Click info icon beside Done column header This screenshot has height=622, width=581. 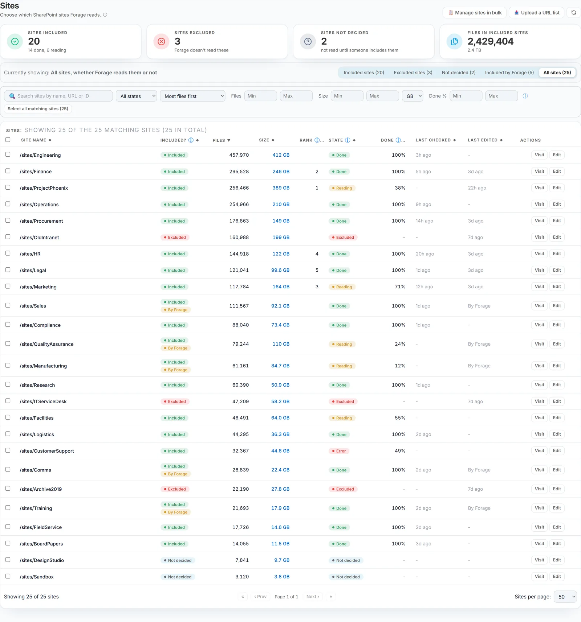(x=398, y=140)
